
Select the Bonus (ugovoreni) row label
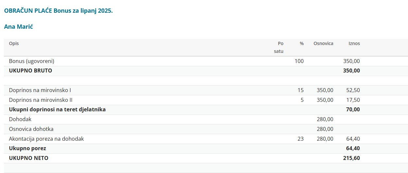[31, 61]
